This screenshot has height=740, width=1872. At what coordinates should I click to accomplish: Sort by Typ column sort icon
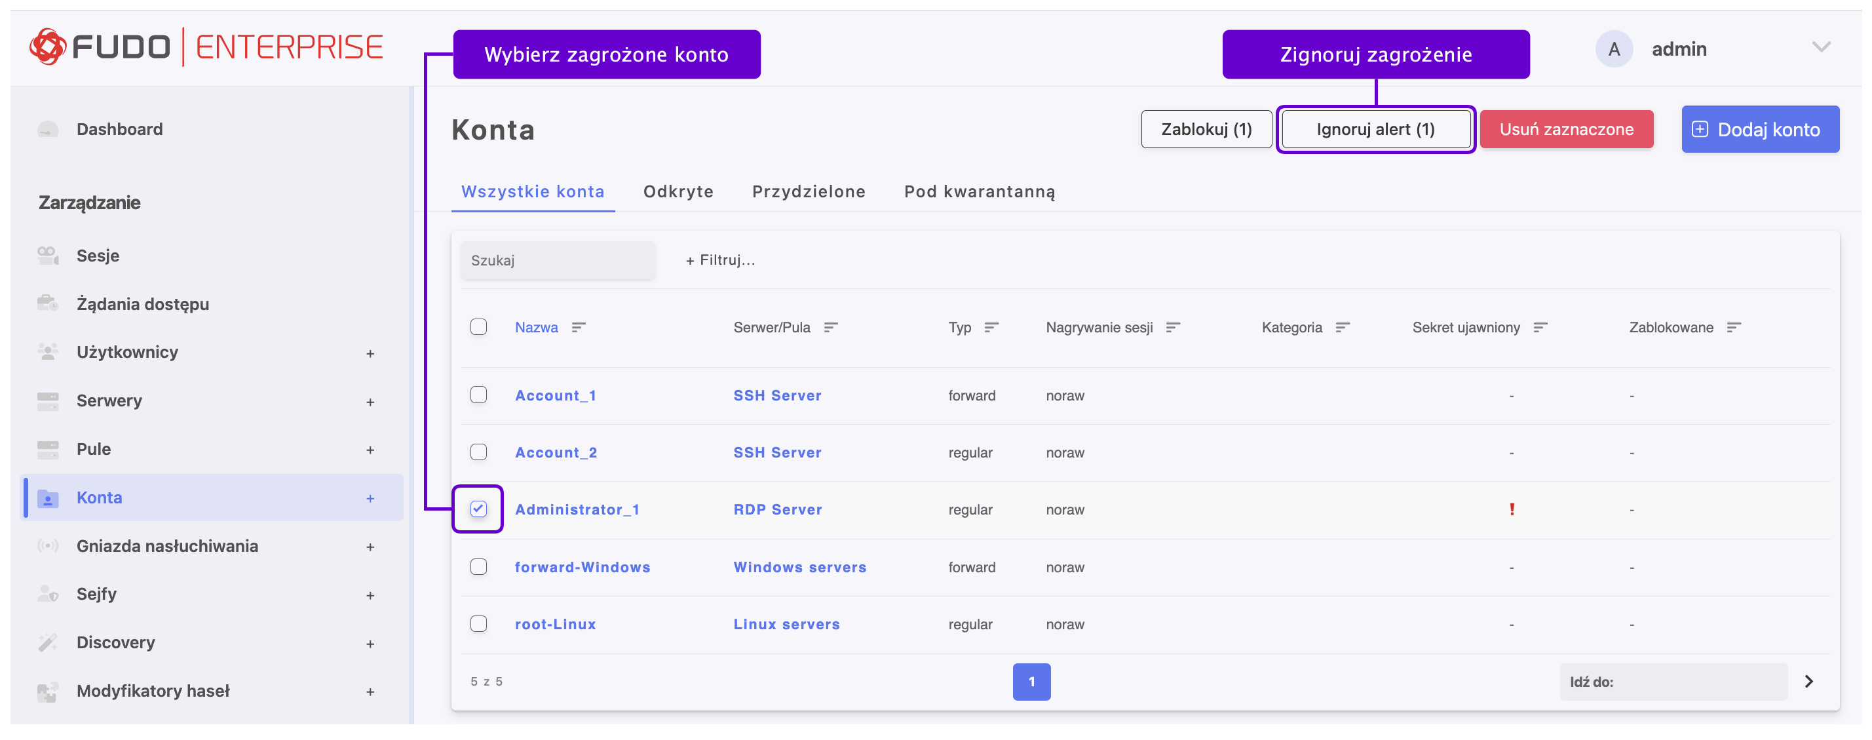(x=991, y=328)
